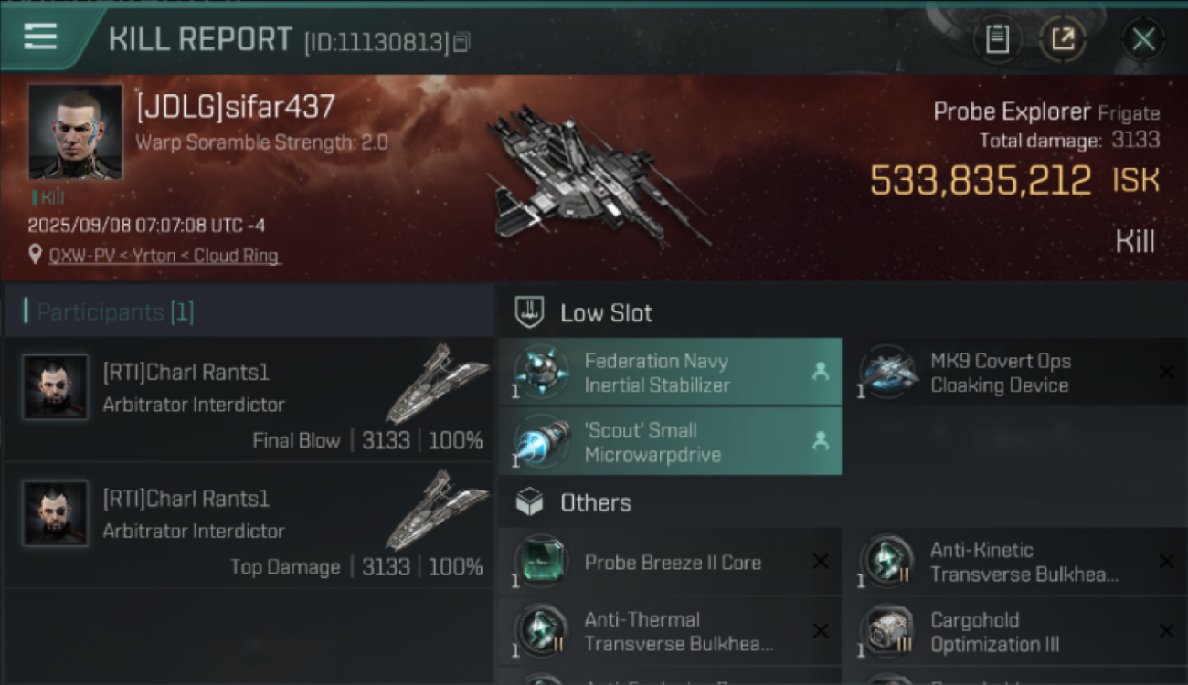This screenshot has width=1188, height=685.
Task: View Charl Rants1 Final Blow portrait
Action: [55, 387]
